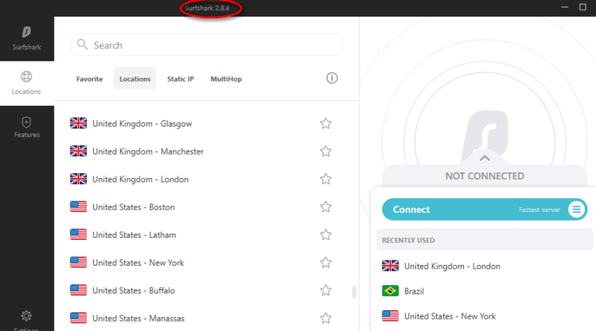Expand the connection panel using the chevron

pos(484,158)
